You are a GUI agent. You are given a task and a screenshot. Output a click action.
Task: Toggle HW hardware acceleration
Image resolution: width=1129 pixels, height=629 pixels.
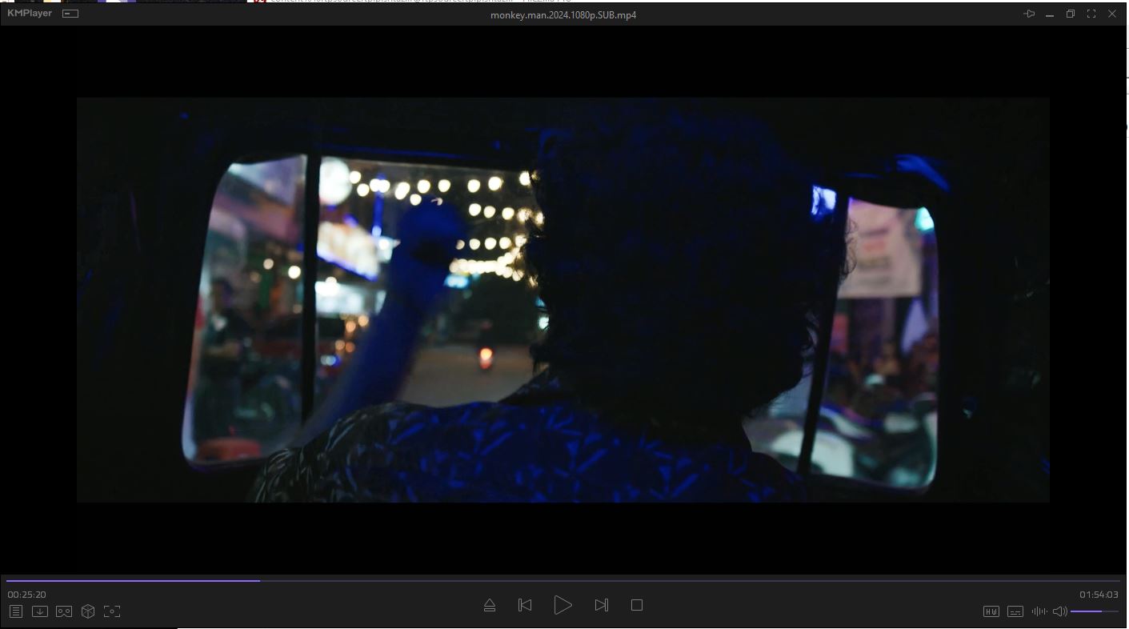(x=991, y=611)
